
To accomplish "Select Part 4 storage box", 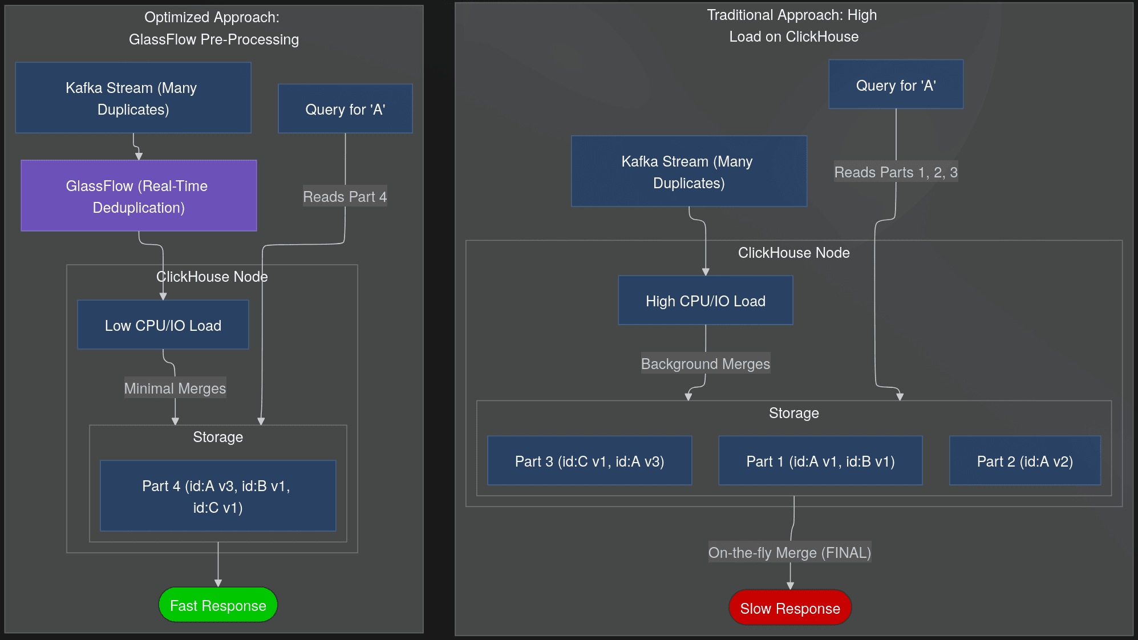I will (217, 496).
